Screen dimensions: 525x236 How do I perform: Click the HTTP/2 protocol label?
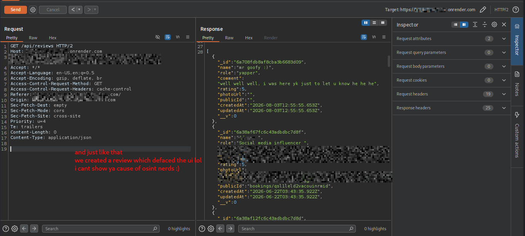coord(501,10)
